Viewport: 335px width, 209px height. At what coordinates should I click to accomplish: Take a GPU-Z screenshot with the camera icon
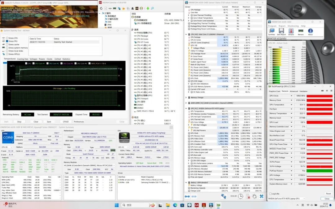point(322,91)
